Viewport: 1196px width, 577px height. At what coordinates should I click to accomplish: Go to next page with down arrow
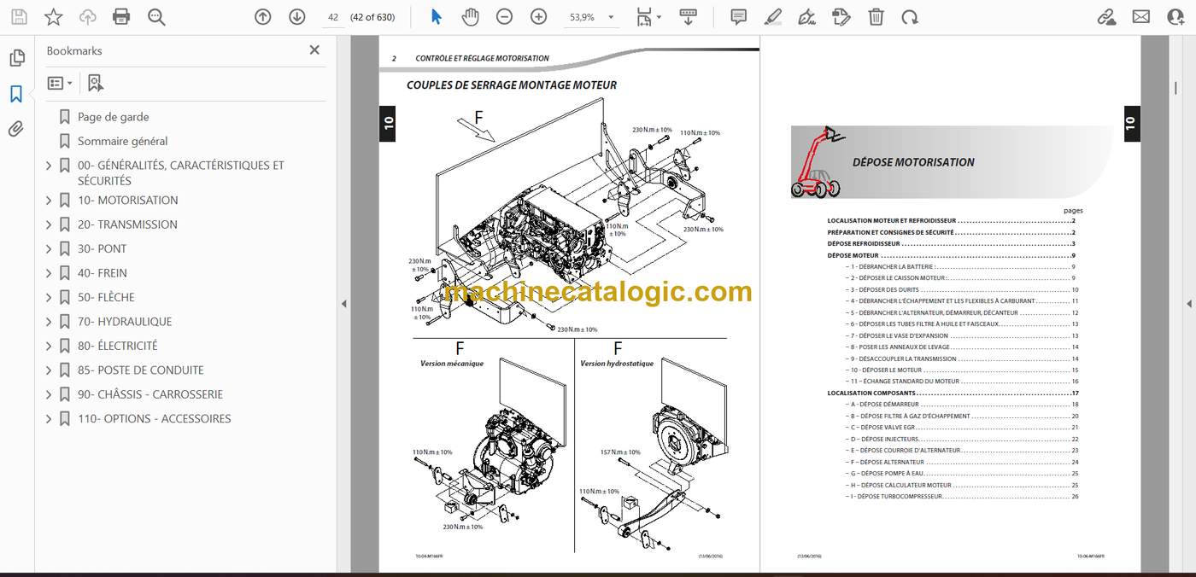pyautogui.click(x=296, y=16)
